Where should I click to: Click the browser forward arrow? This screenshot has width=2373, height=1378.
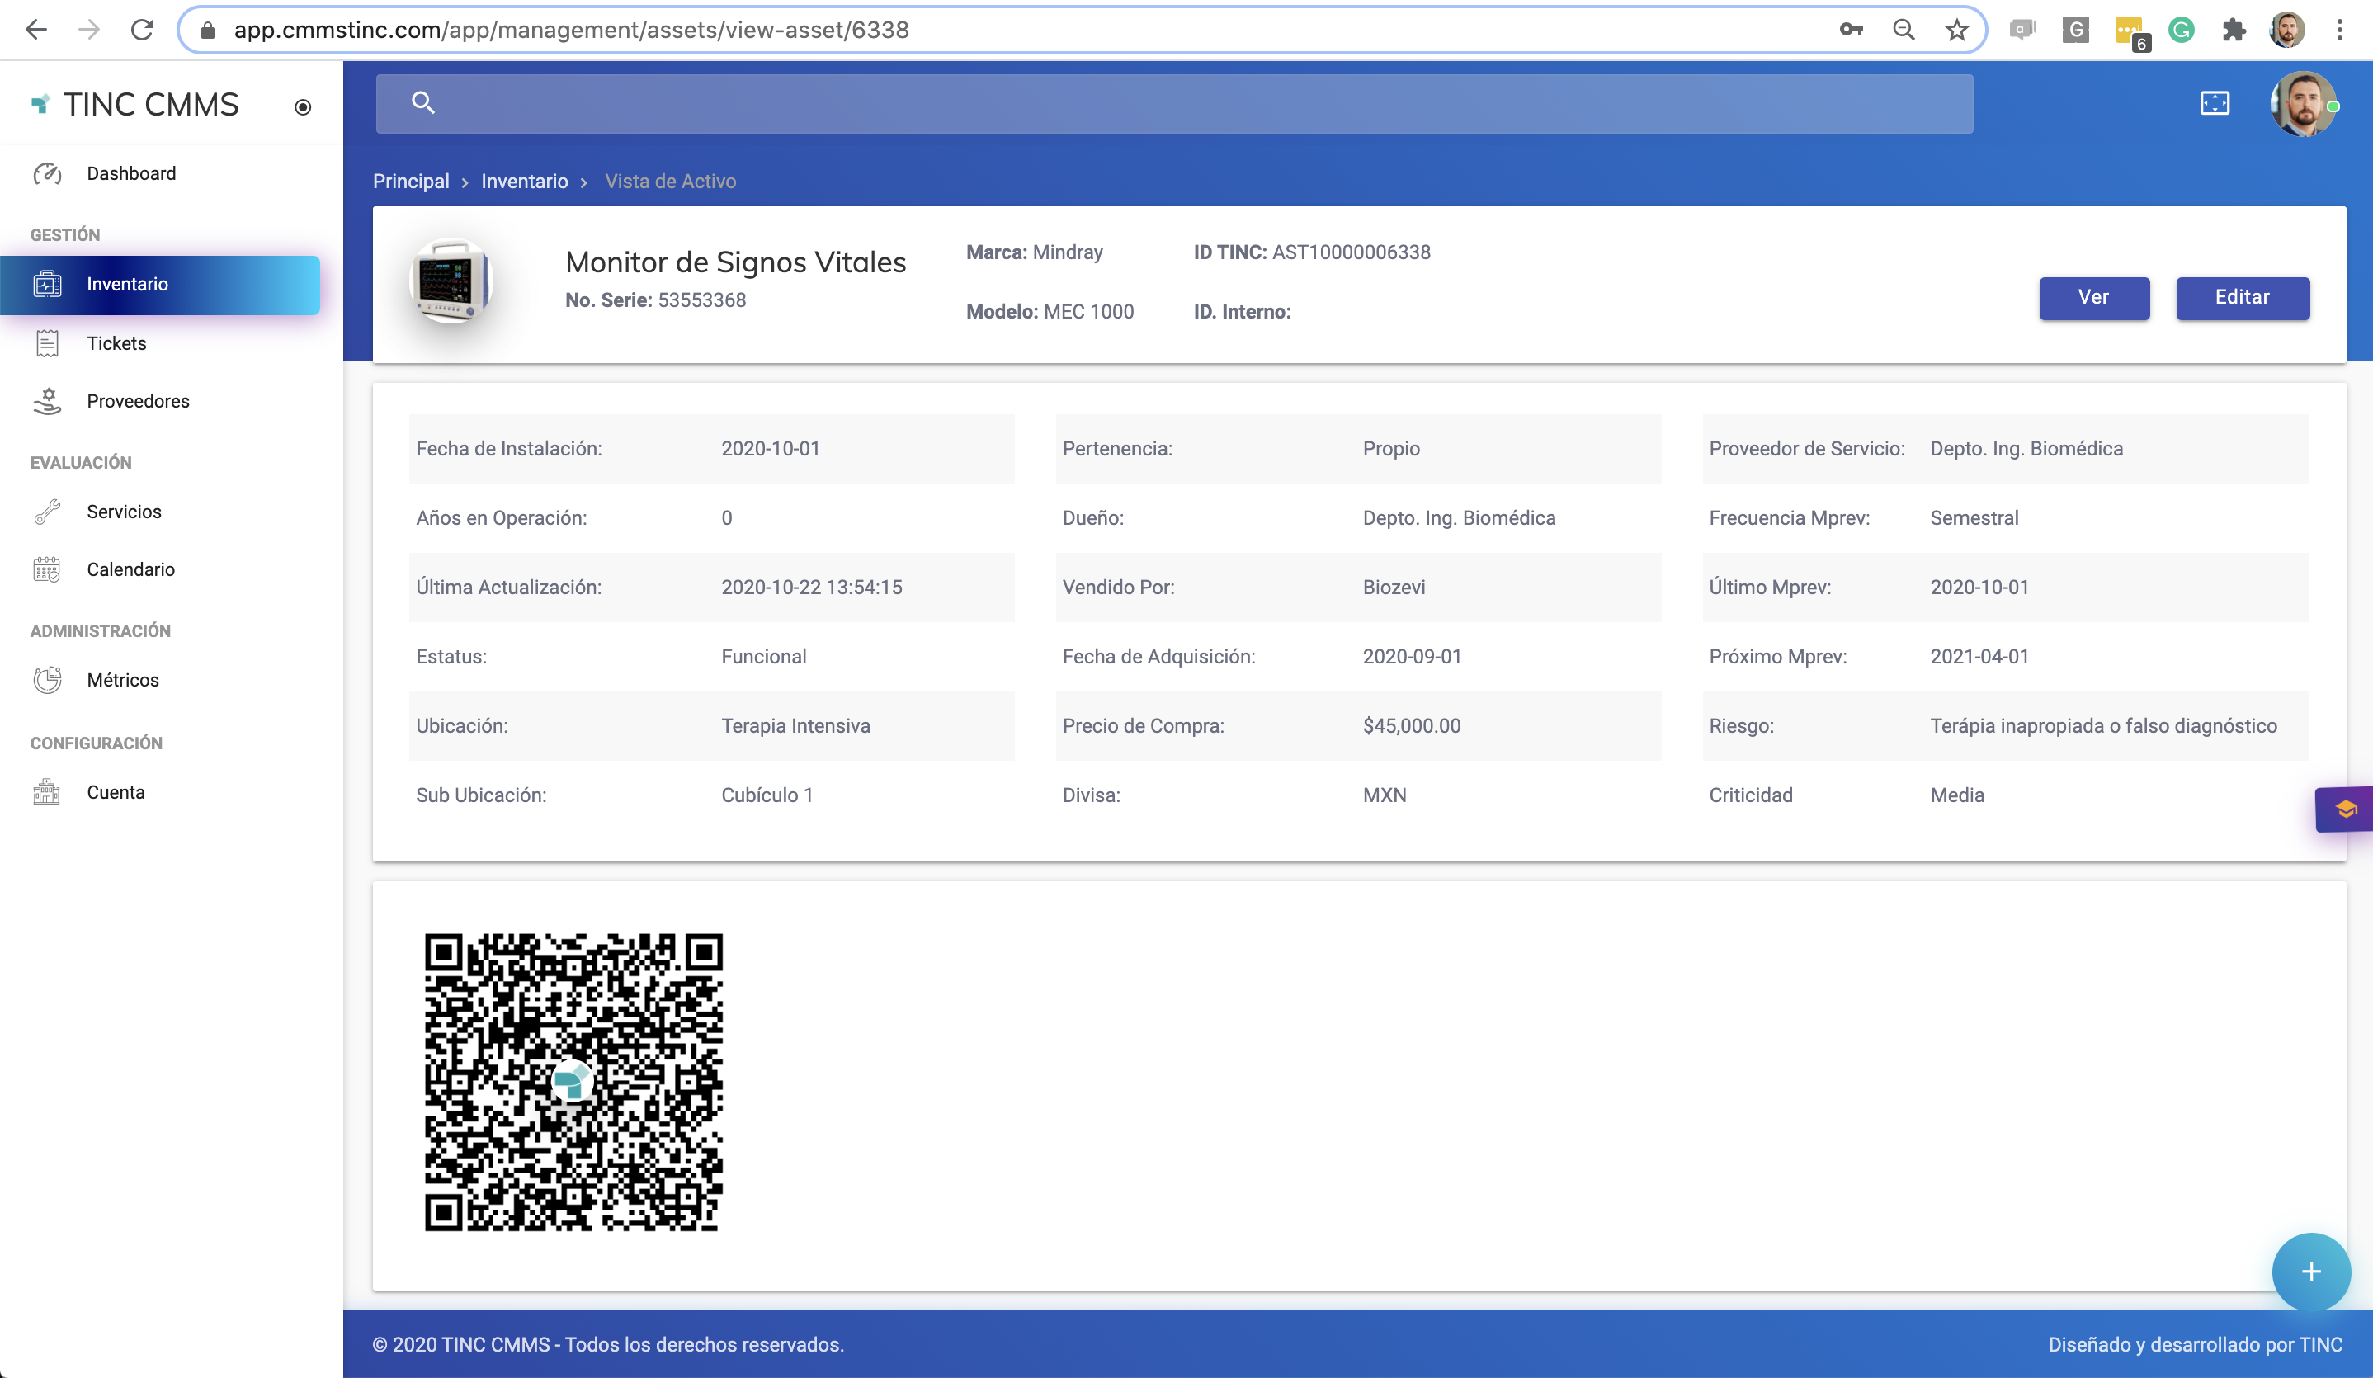(x=89, y=31)
